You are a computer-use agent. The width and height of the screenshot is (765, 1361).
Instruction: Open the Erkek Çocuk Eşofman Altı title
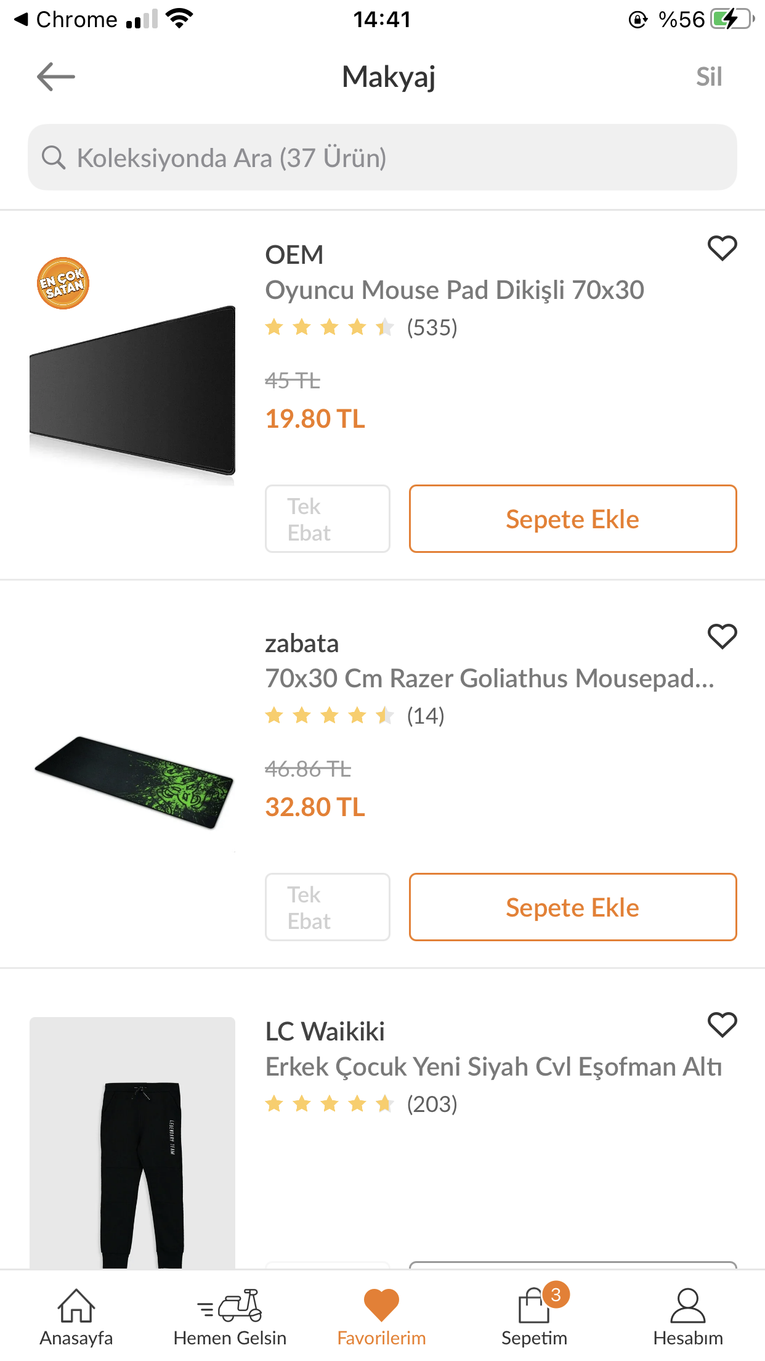pos(493,1067)
